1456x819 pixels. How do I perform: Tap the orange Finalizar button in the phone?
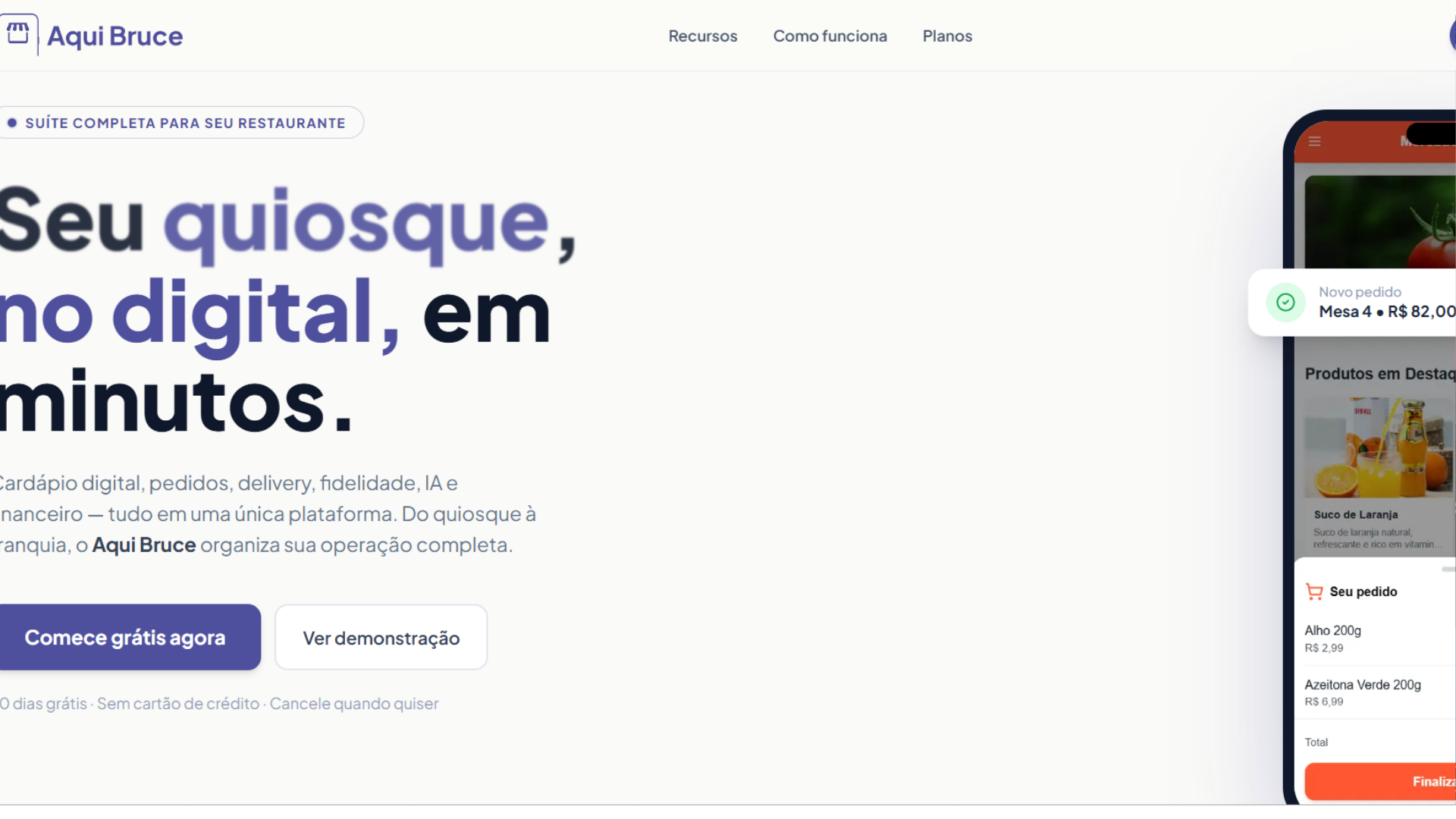click(1380, 781)
